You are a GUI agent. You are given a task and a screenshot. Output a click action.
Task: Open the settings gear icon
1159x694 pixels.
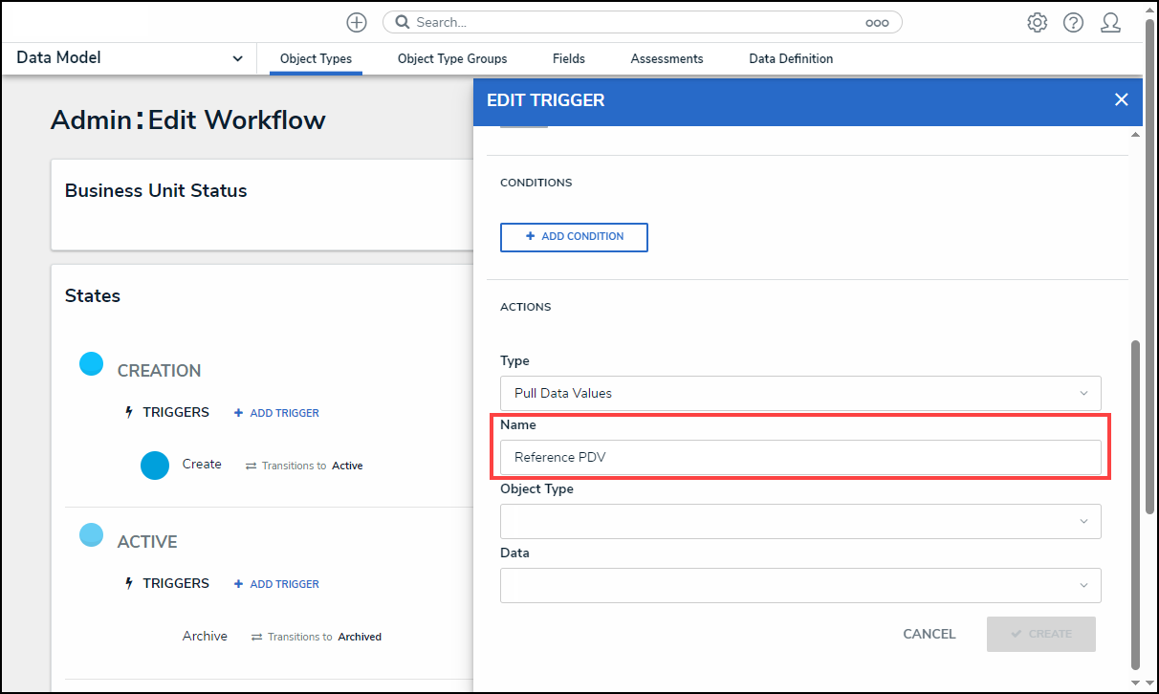coord(1037,23)
